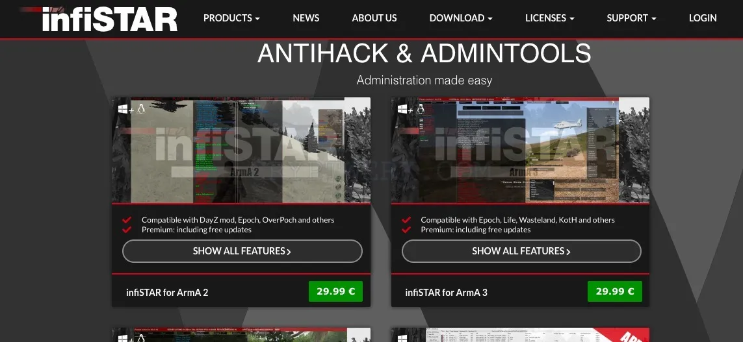Click 'Premium: including free updates' under ArmA 2
Image resolution: width=743 pixels, height=342 pixels.
click(196, 230)
